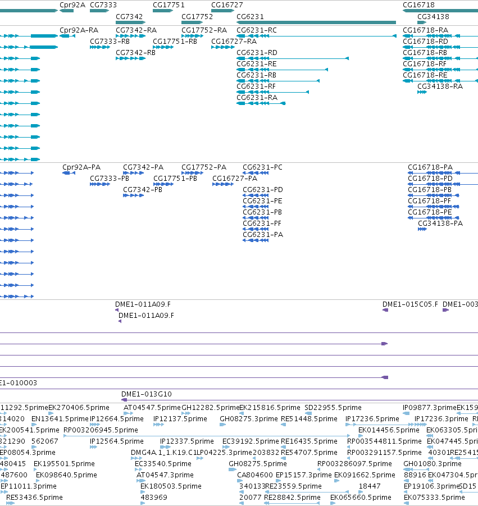The width and height of the screenshot is (478, 506).
Task: Select the CG16727 gene feature
Action: 222,11
